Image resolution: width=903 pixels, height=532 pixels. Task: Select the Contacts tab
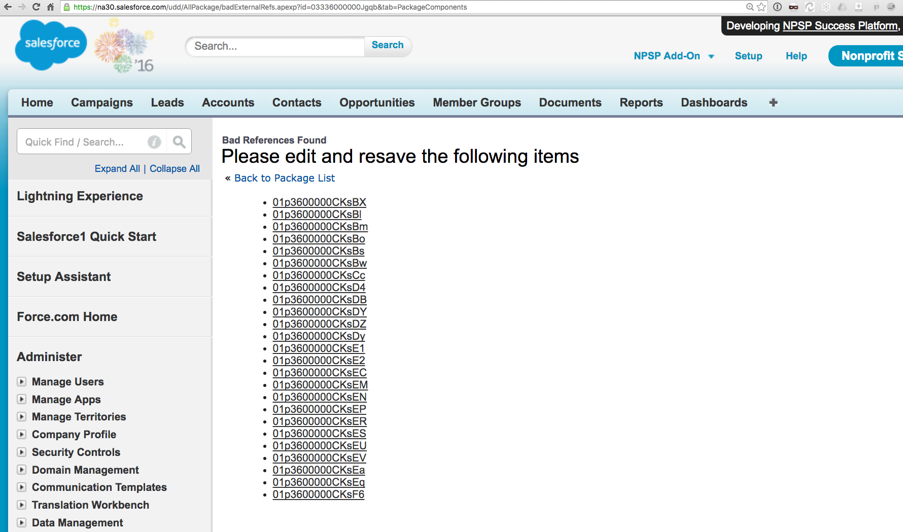pyautogui.click(x=297, y=102)
